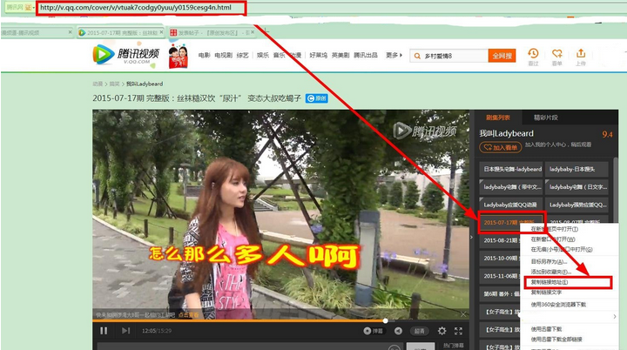Select the 剧集列表 episode list tab
Screen dimensions: 627x350
(x=498, y=118)
